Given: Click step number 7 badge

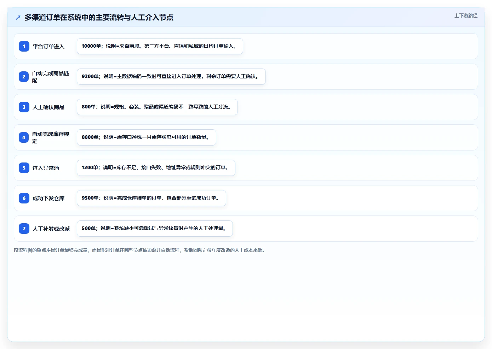Looking at the screenshot, I should (24, 229).
